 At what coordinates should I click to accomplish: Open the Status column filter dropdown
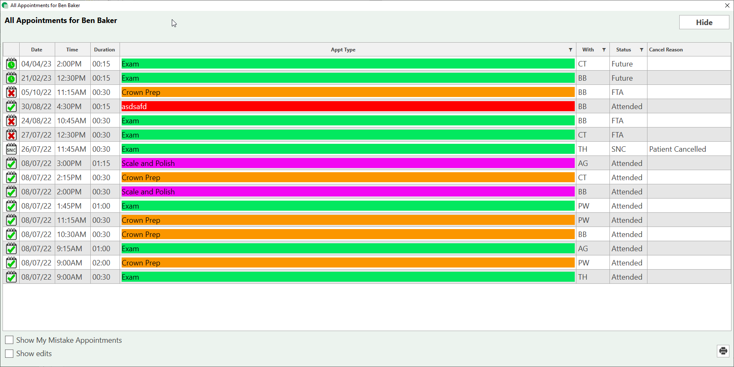pyautogui.click(x=641, y=50)
